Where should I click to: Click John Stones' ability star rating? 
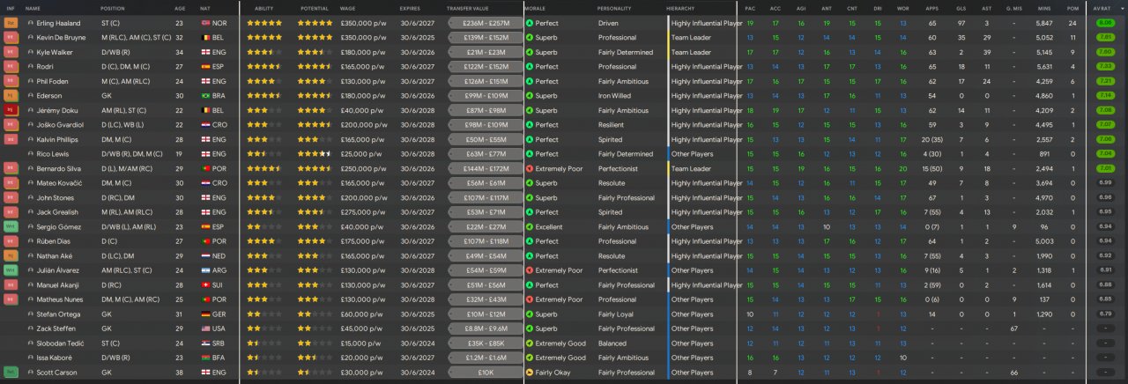coord(264,197)
